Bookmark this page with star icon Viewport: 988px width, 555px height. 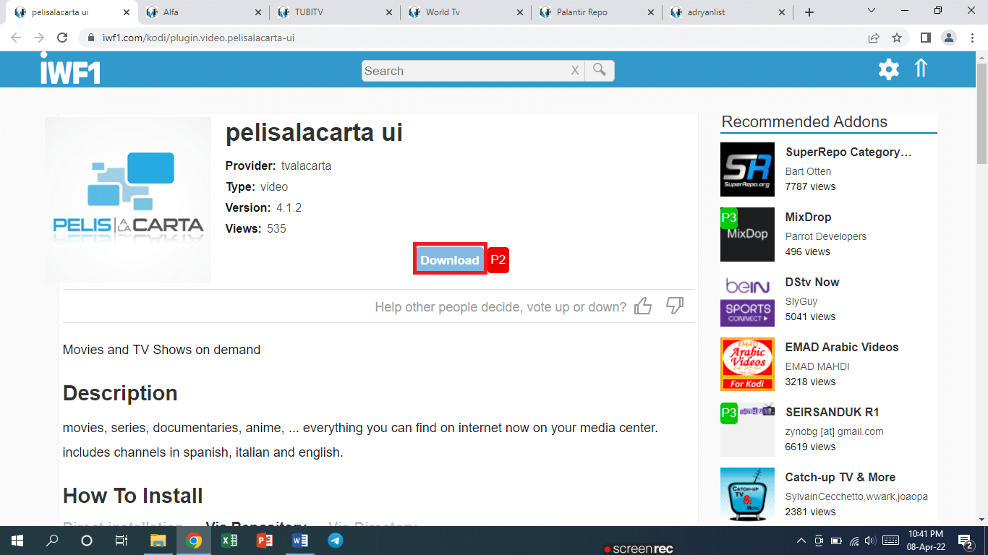897,38
